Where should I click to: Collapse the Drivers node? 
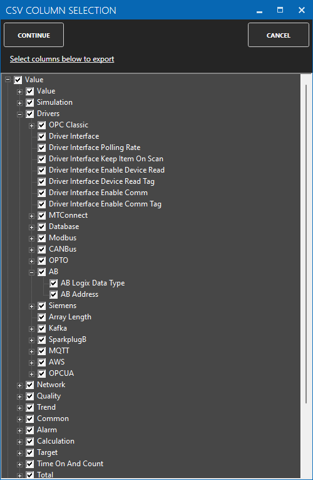(x=19, y=114)
